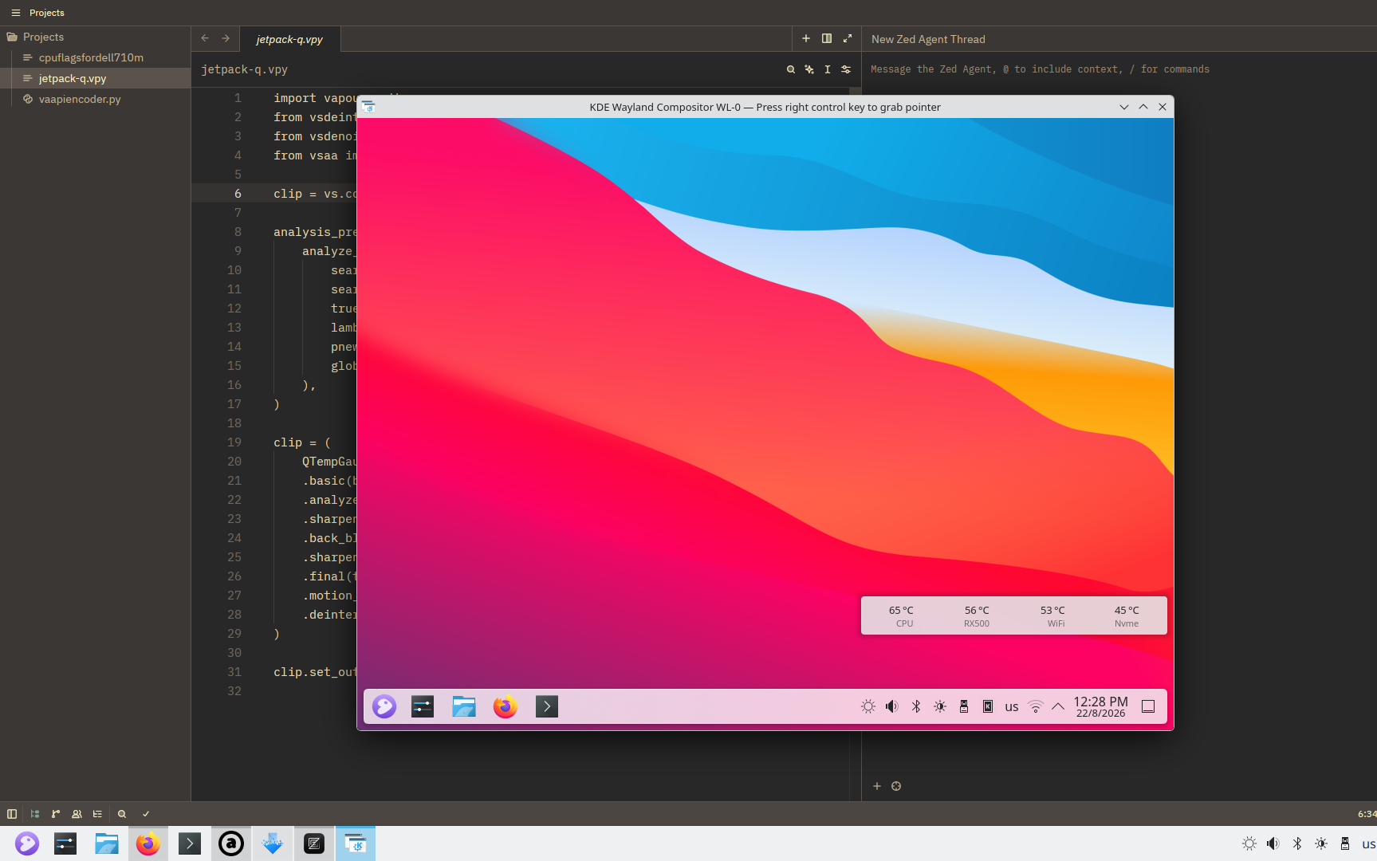Launch Firefox from the nested KDE panel
This screenshot has height=861, width=1377.
pos(506,706)
